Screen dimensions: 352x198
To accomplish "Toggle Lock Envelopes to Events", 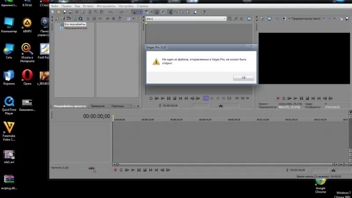I will click(x=157, y=12).
